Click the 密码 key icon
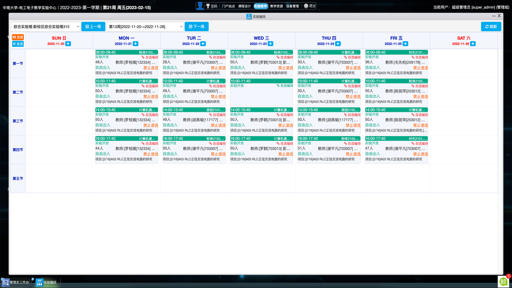The width and height of the screenshot is (512, 288). coord(208,6)
